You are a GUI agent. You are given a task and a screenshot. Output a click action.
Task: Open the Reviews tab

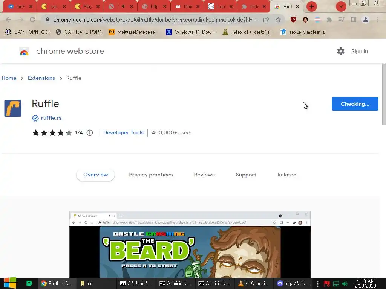click(x=204, y=175)
